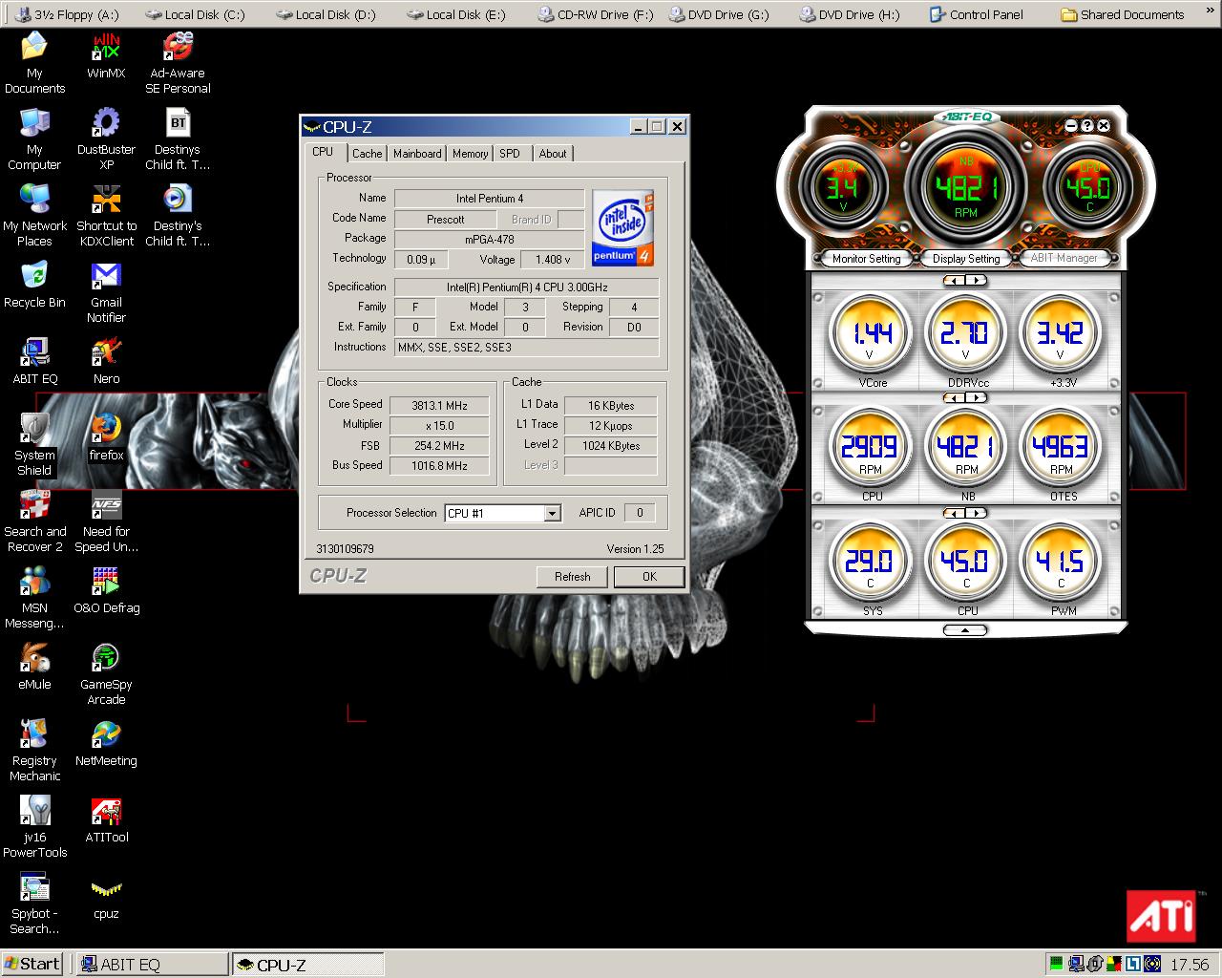1222x978 pixels.
Task: Click the ABIT EQ help question-mark icon
Action: coord(1087,125)
